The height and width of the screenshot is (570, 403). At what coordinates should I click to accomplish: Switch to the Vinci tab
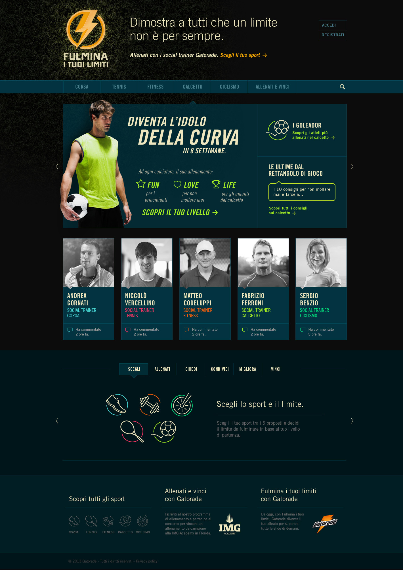[276, 369]
